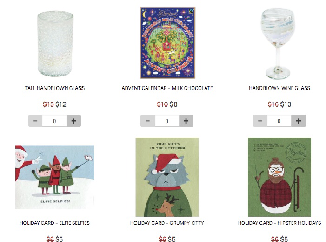The image size is (326, 242).
Task: Click Handblown Wine Glass quantity field
Action: 279,121
